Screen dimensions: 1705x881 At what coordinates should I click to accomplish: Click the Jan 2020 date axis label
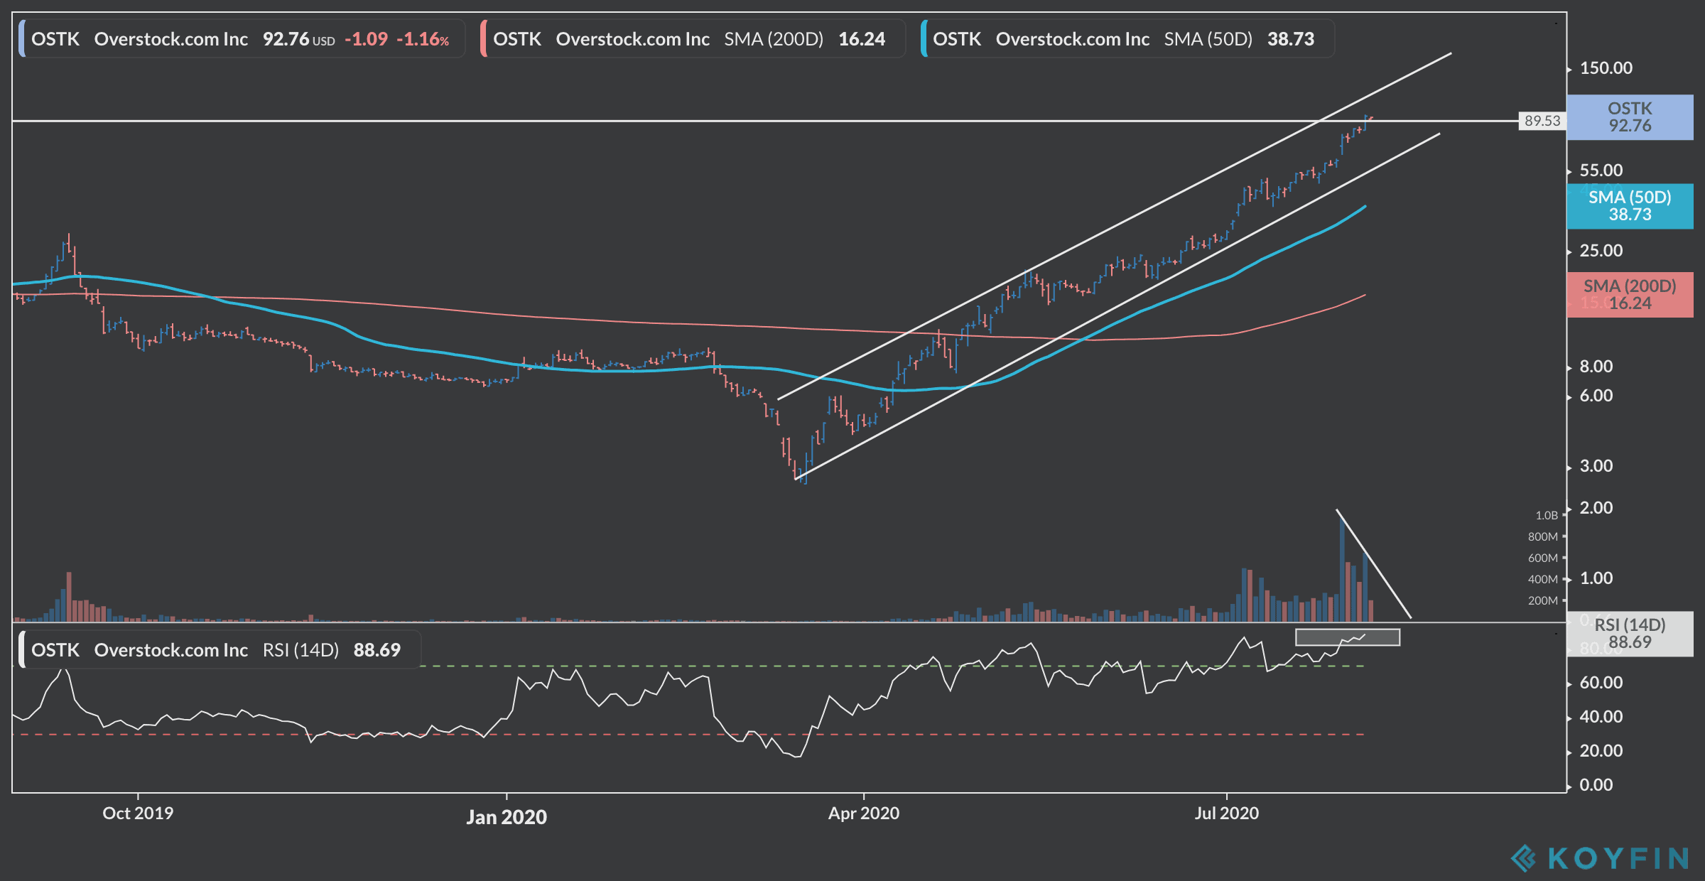coord(507,817)
